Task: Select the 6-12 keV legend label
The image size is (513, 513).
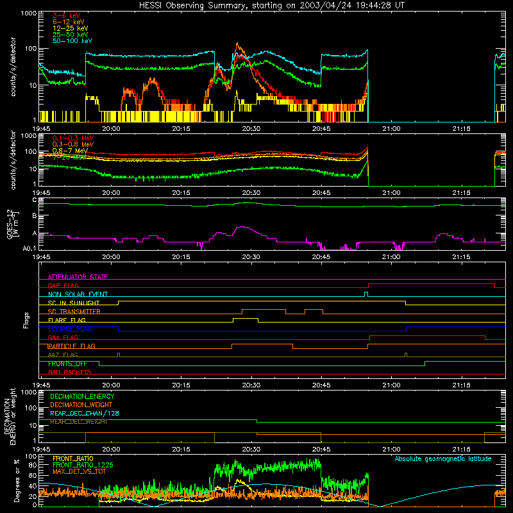Action: tap(69, 22)
